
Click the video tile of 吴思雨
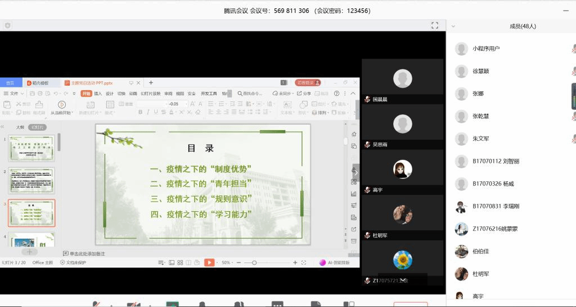[402, 127]
